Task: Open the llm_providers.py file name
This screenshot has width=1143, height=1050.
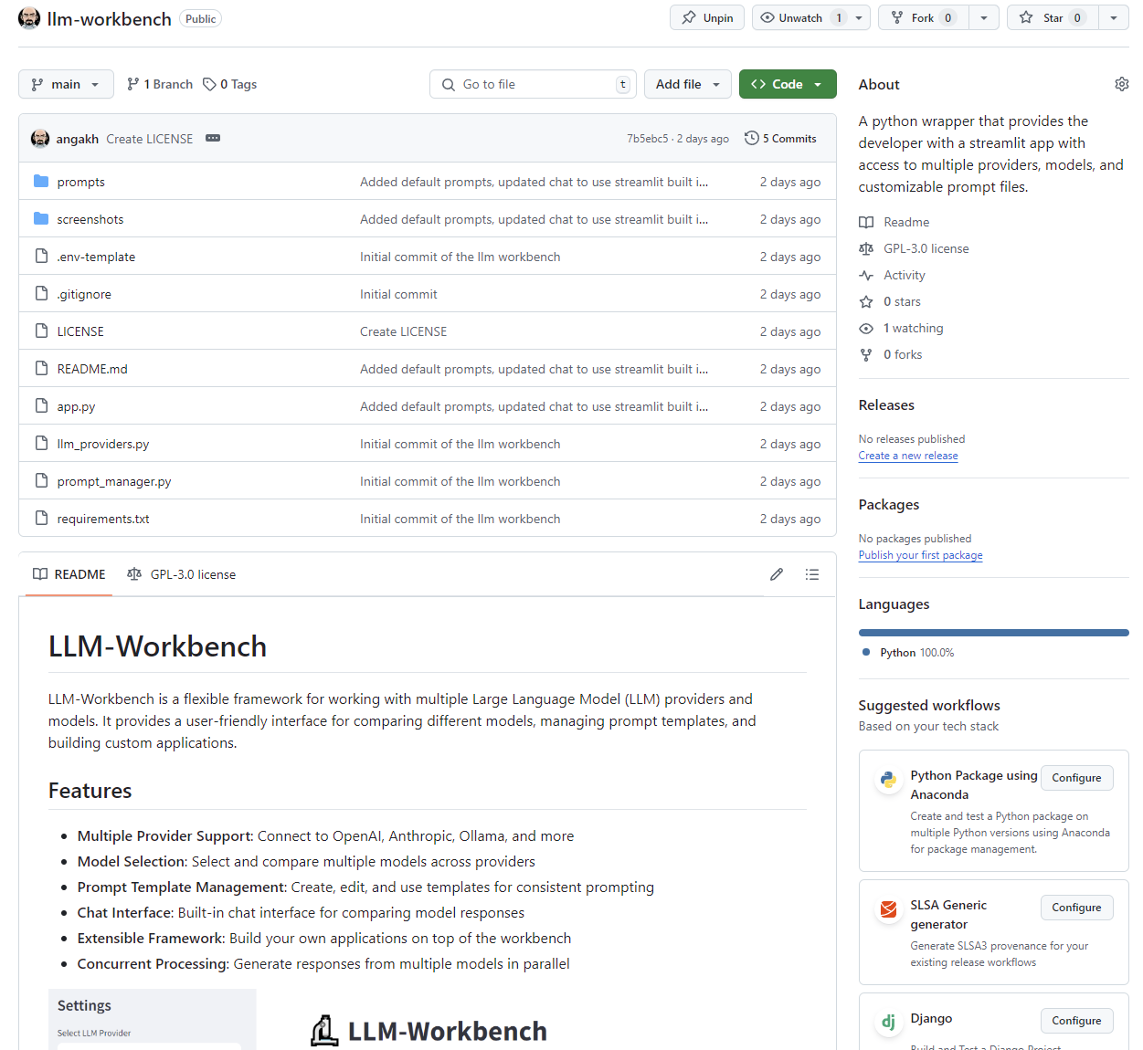Action: pos(103,444)
